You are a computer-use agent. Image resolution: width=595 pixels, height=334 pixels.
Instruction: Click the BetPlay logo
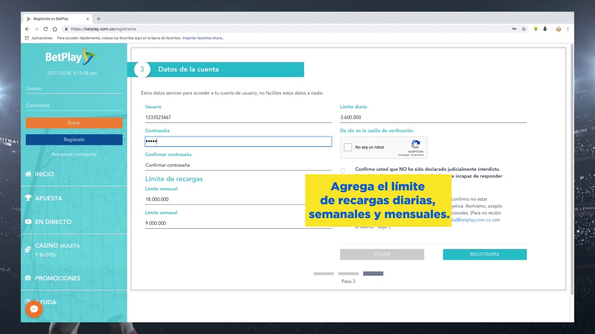pyautogui.click(x=72, y=57)
